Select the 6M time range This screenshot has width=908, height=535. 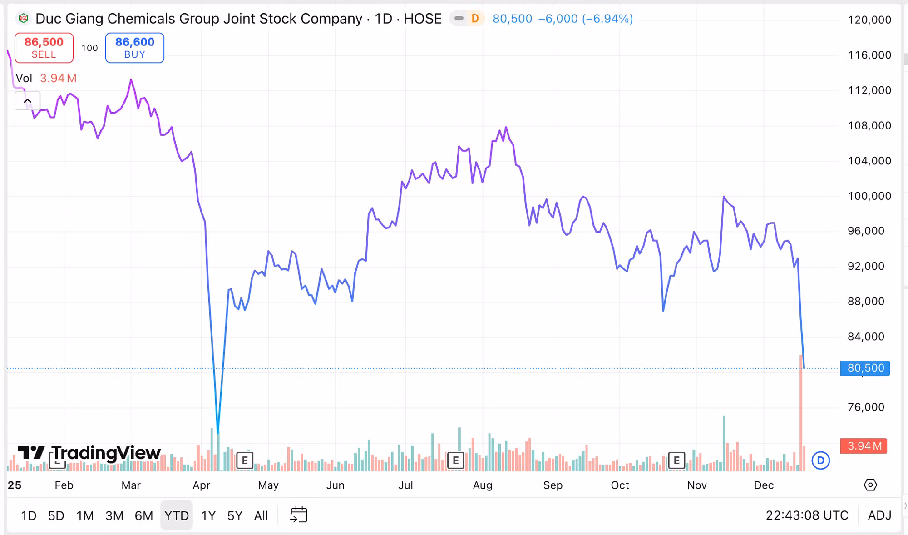(x=144, y=515)
